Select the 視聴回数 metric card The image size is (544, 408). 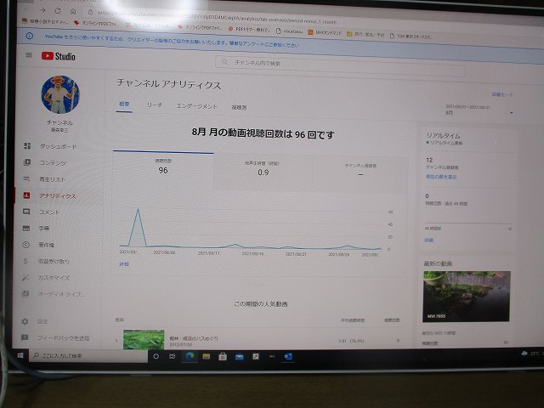pos(162,167)
